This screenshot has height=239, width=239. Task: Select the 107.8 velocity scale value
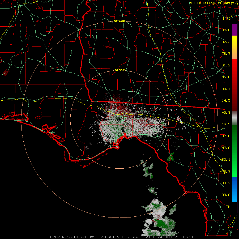pos(225,30)
